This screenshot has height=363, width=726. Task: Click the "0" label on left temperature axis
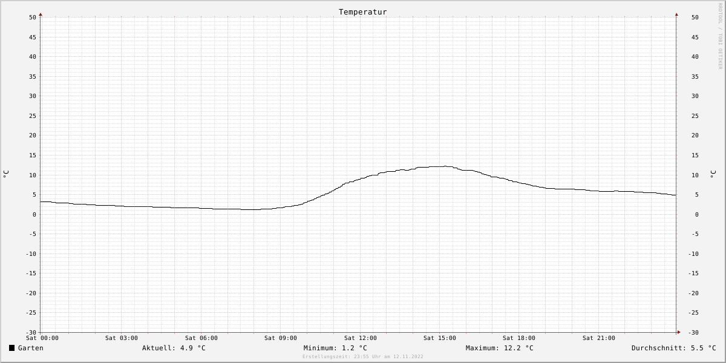34,215
